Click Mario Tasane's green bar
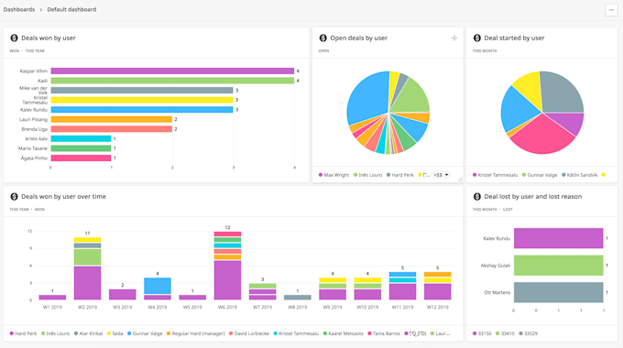Image resolution: width=623 pixels, height=348 pixels. pyautogui.click(x=81, y=148)
